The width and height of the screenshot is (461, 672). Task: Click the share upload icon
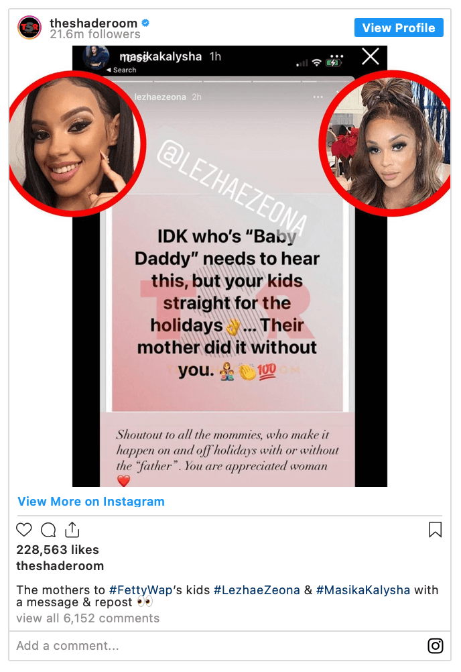pos(72,529)
